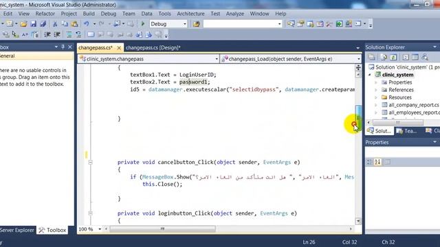
Task: Undo last edit with the blue arrow
Action: pyautogui.click(x=87, y=24)
